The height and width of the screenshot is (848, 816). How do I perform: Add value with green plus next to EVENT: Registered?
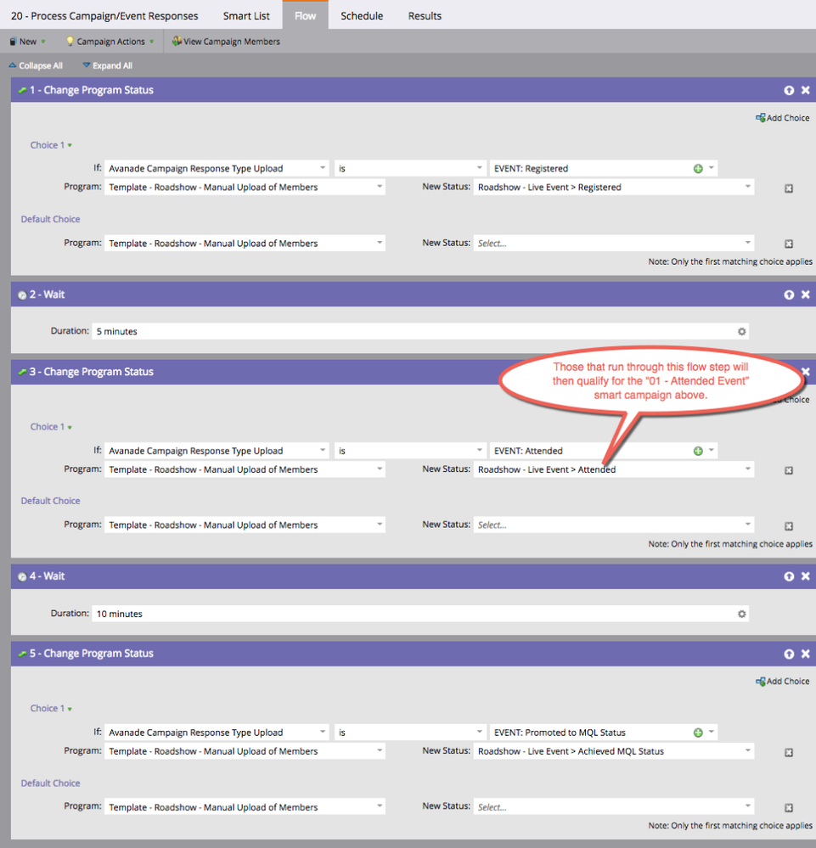tap(698, 168)
